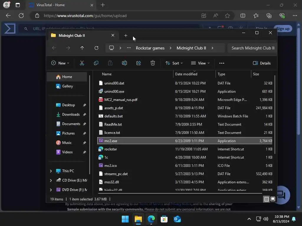
Task: Expand DVD Drive (F:) tree node
Action: coord(51,190)
